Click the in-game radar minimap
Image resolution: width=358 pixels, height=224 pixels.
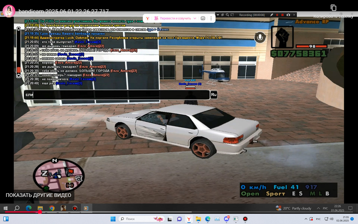(x=59, y=175)
